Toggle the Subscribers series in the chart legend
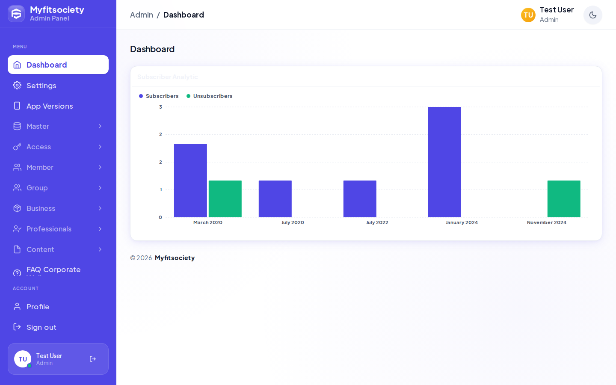The image size is (616, 385). (x=159, y=96)
